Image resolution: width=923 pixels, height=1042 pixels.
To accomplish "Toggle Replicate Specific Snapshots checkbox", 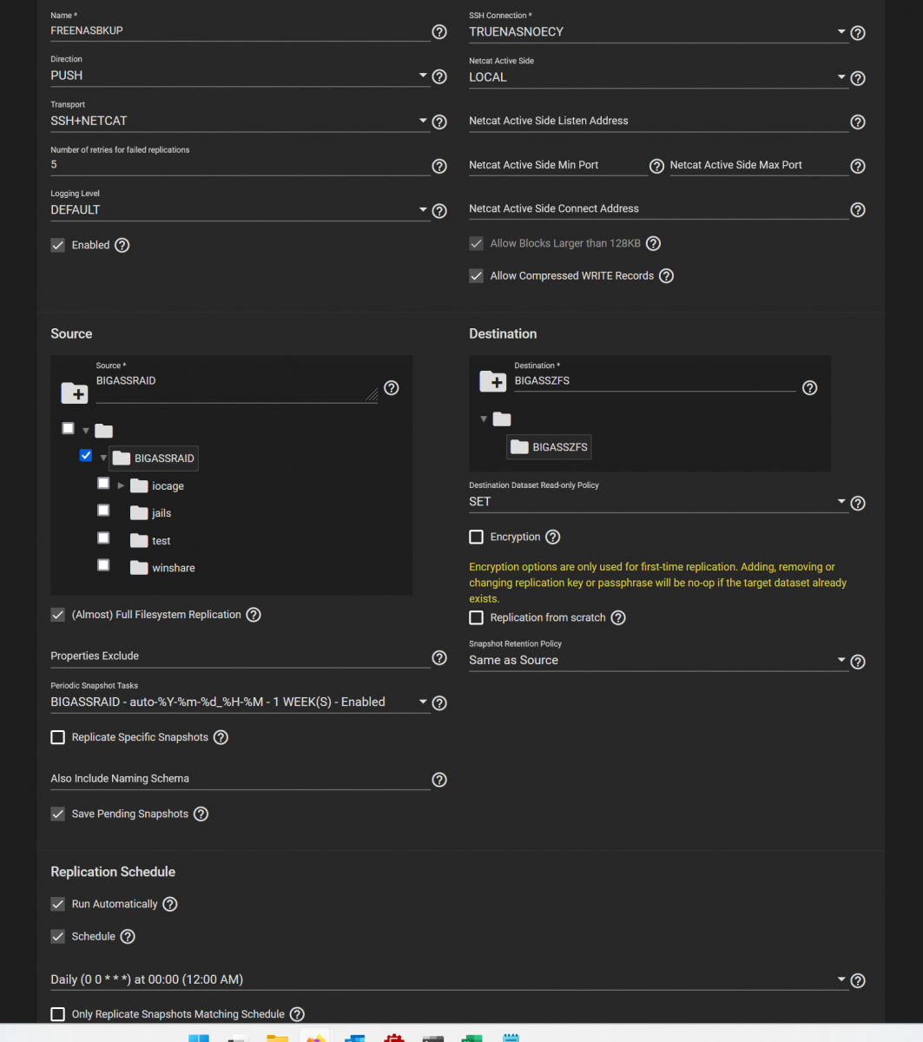I will click(58, 737).
